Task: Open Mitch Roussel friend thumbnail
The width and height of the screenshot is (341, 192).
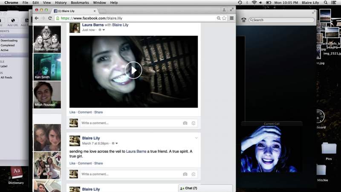Action: point(47,95)
